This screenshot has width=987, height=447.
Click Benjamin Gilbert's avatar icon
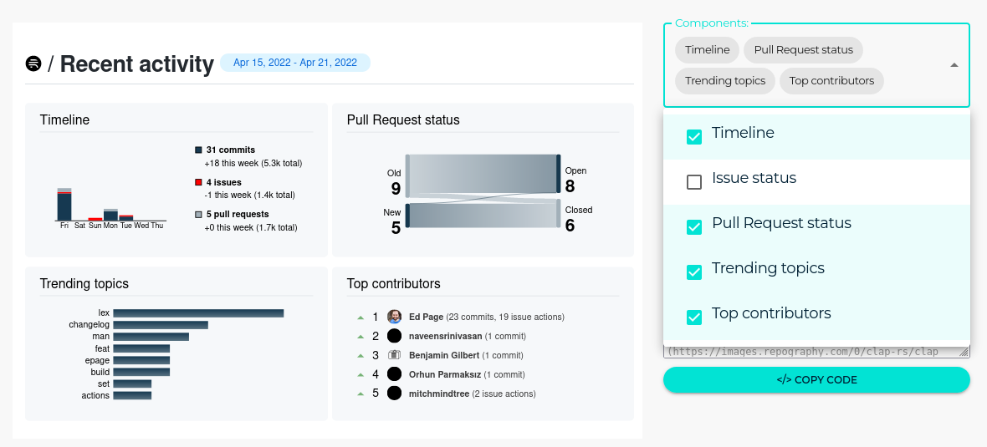tap(394, 355)
